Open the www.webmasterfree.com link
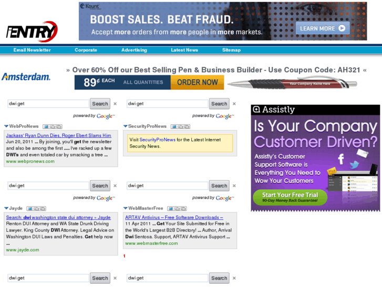This screenshot has width=382, height=287. click(151, 243)
